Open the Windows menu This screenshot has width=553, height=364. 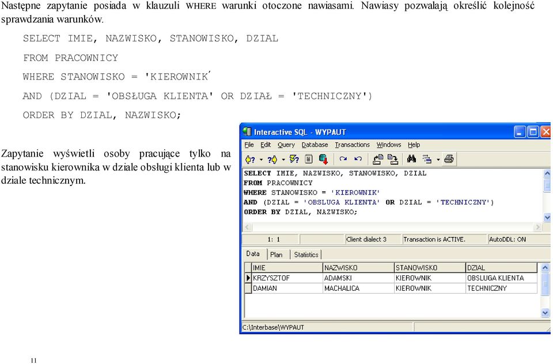(x=389, y=145)
